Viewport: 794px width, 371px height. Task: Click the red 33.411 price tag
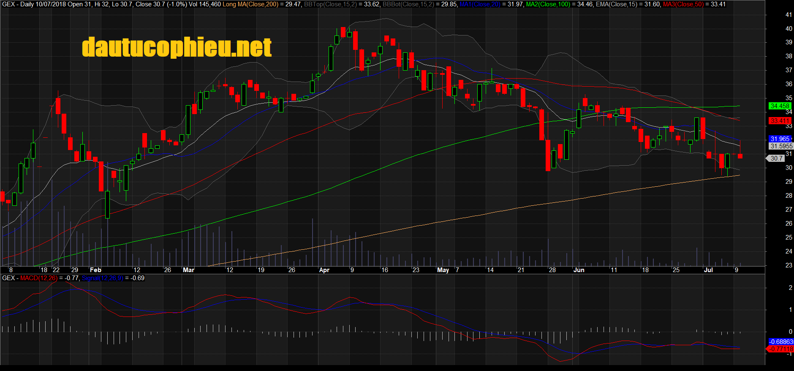[780, 121]
